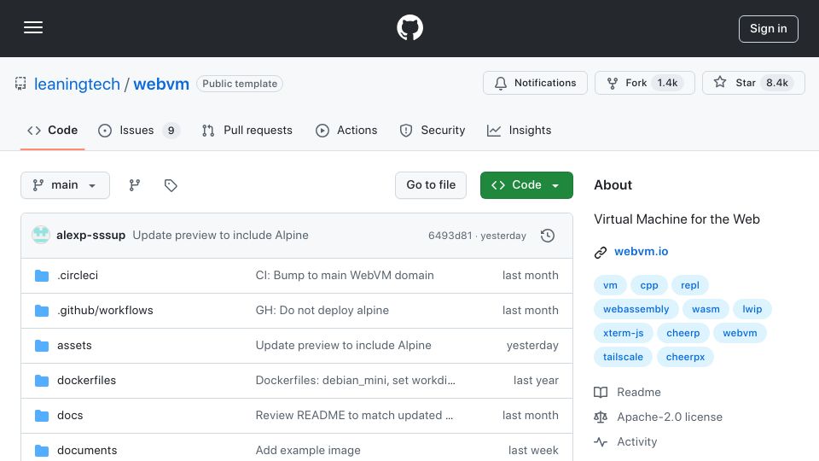Screen dimensions: 819x461
Task: Open the leaningtech owner profile
Action: click(77, 84)
